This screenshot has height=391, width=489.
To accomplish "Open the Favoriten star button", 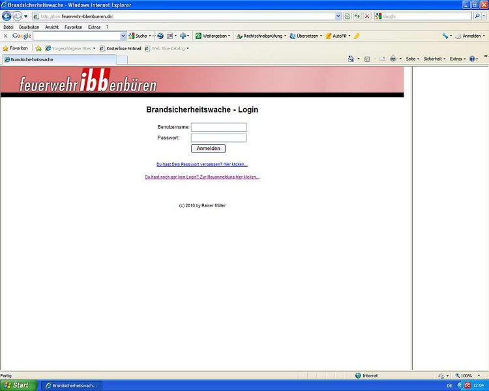I will (x=15, y=48).
